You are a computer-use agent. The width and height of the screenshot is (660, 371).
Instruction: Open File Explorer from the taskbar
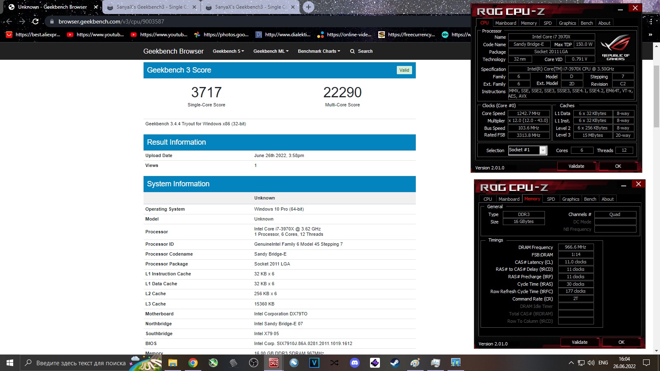(x=172, y=363)
